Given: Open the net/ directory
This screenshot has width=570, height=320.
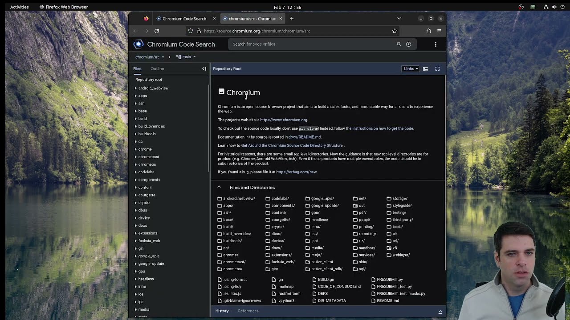Looking at the screenshot, I should (359, 199).
